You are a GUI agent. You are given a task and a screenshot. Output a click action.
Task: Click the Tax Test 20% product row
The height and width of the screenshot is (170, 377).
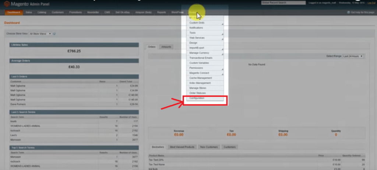tap(257, 160)
